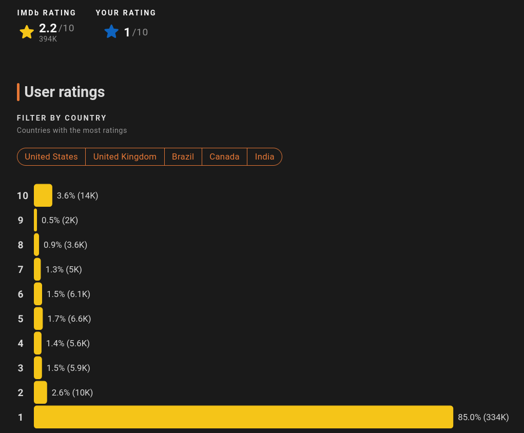Image resolution: width=524 pixels, height=433 pixels.
Task: Choose India in country filter
Action: [264, 157]
